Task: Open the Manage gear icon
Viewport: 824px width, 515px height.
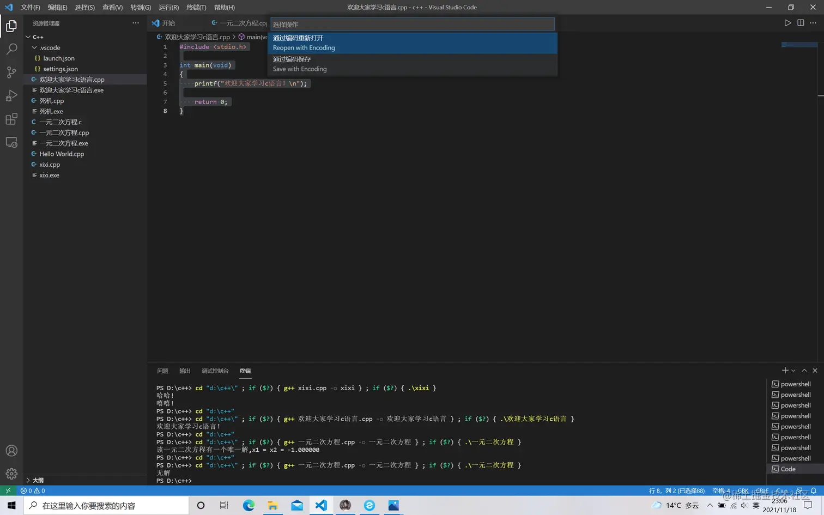Action: pyautogui.click(x=11, y=474)
